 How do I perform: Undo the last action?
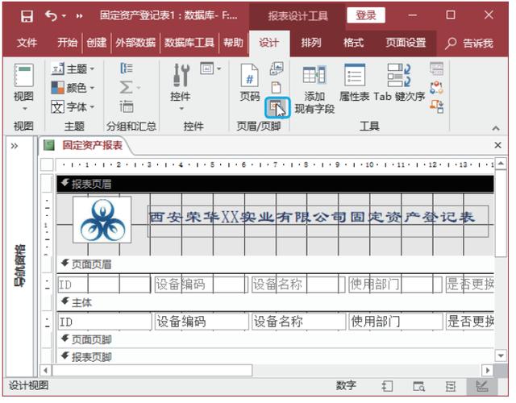pyautogui.click(x=51, y=15)
